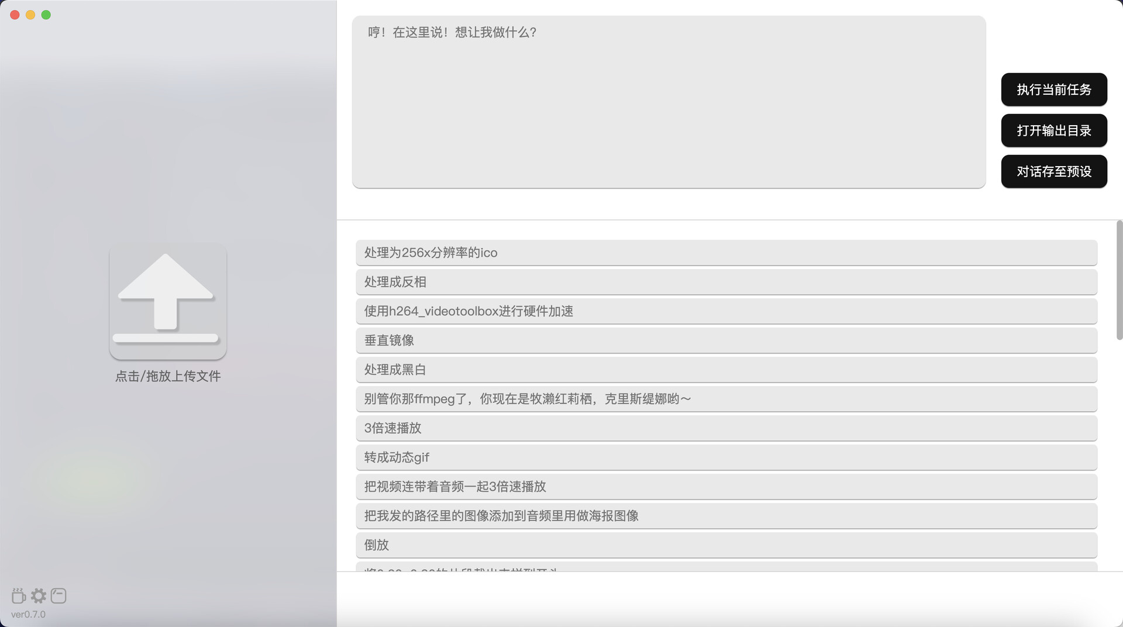The image size is (1123, 627).
Task: Click the steaming coffee cup icon
Action: (18, 595)
